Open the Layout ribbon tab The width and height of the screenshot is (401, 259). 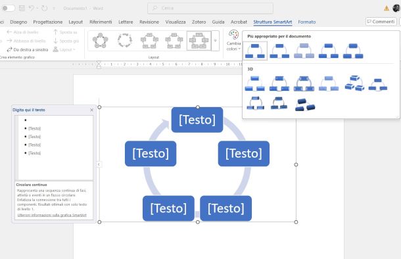(76, 22)
